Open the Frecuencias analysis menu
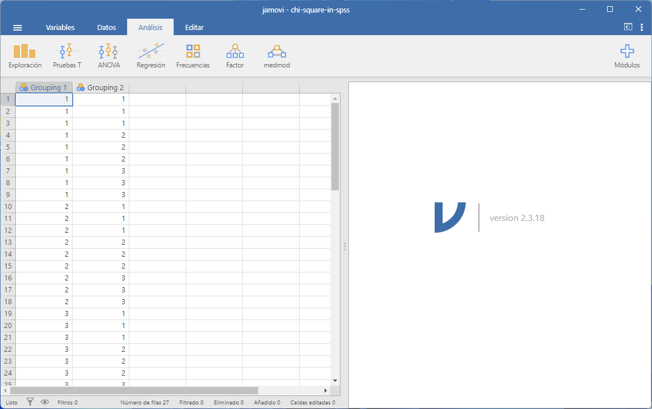The height and width of the screenshot is (409, 652). click(193, 56)
